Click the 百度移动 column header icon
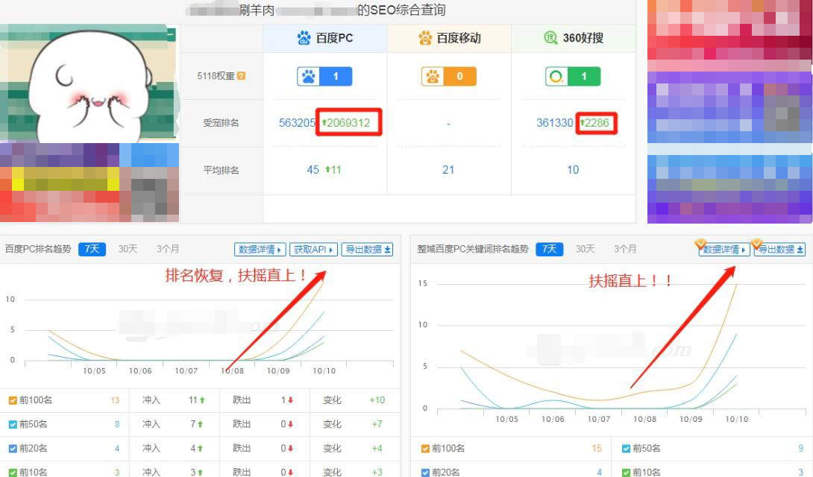This screenshot has width=813, height=477. pos(424,38)
